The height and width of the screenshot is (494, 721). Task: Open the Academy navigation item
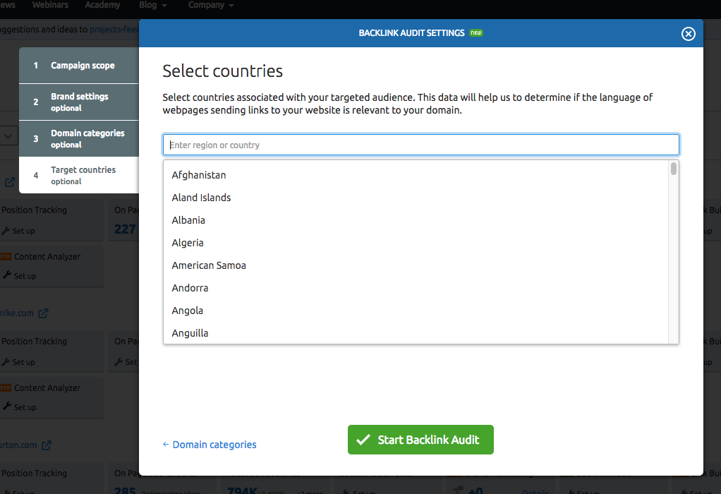click(102, 5)
